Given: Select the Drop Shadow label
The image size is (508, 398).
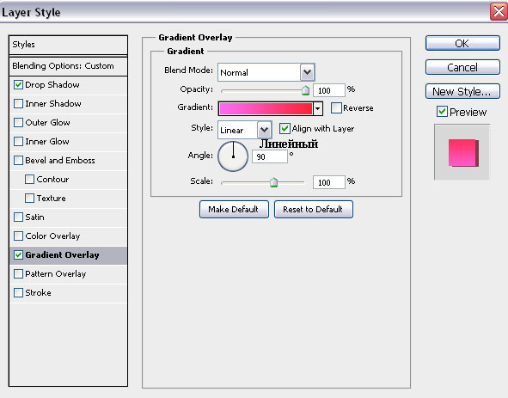Looking at the screenshot, I should pos(52,85).
